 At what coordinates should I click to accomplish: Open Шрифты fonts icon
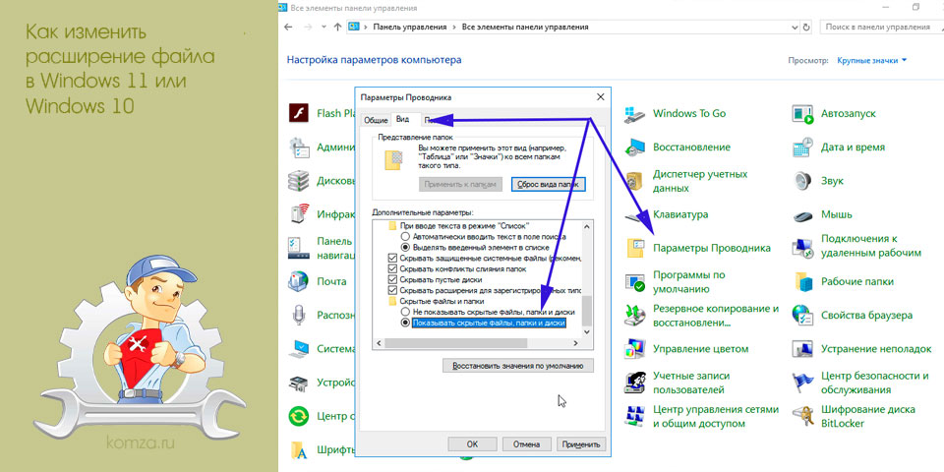(299, 449)
